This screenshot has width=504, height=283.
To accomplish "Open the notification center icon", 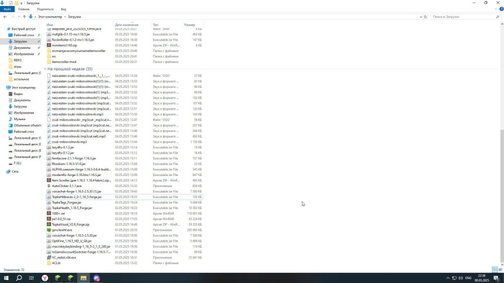I will pyautogui.click(x=496, y=278).
